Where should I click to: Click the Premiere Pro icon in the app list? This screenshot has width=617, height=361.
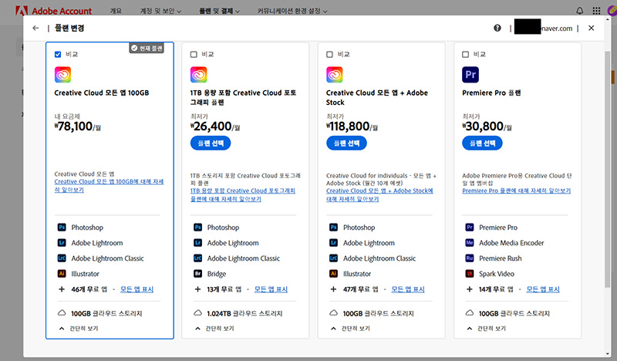click(470, 227)
